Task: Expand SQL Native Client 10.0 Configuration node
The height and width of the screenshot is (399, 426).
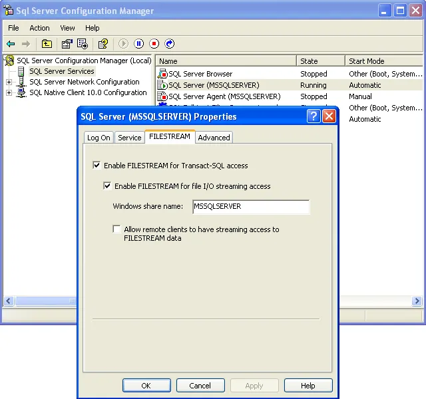Action: pyautogui.click(x=9, y=93)
